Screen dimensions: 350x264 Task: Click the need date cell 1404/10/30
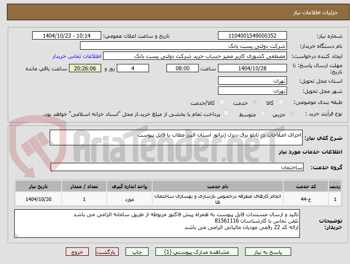tap(38, 199)
